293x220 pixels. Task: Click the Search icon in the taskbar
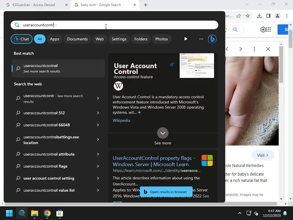click(22, 213)
